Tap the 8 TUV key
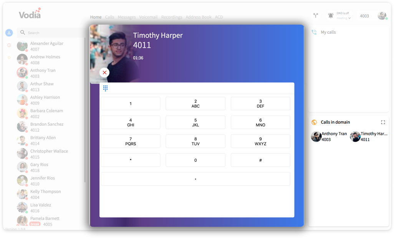 pyautogui.click(x=195, y=141)
